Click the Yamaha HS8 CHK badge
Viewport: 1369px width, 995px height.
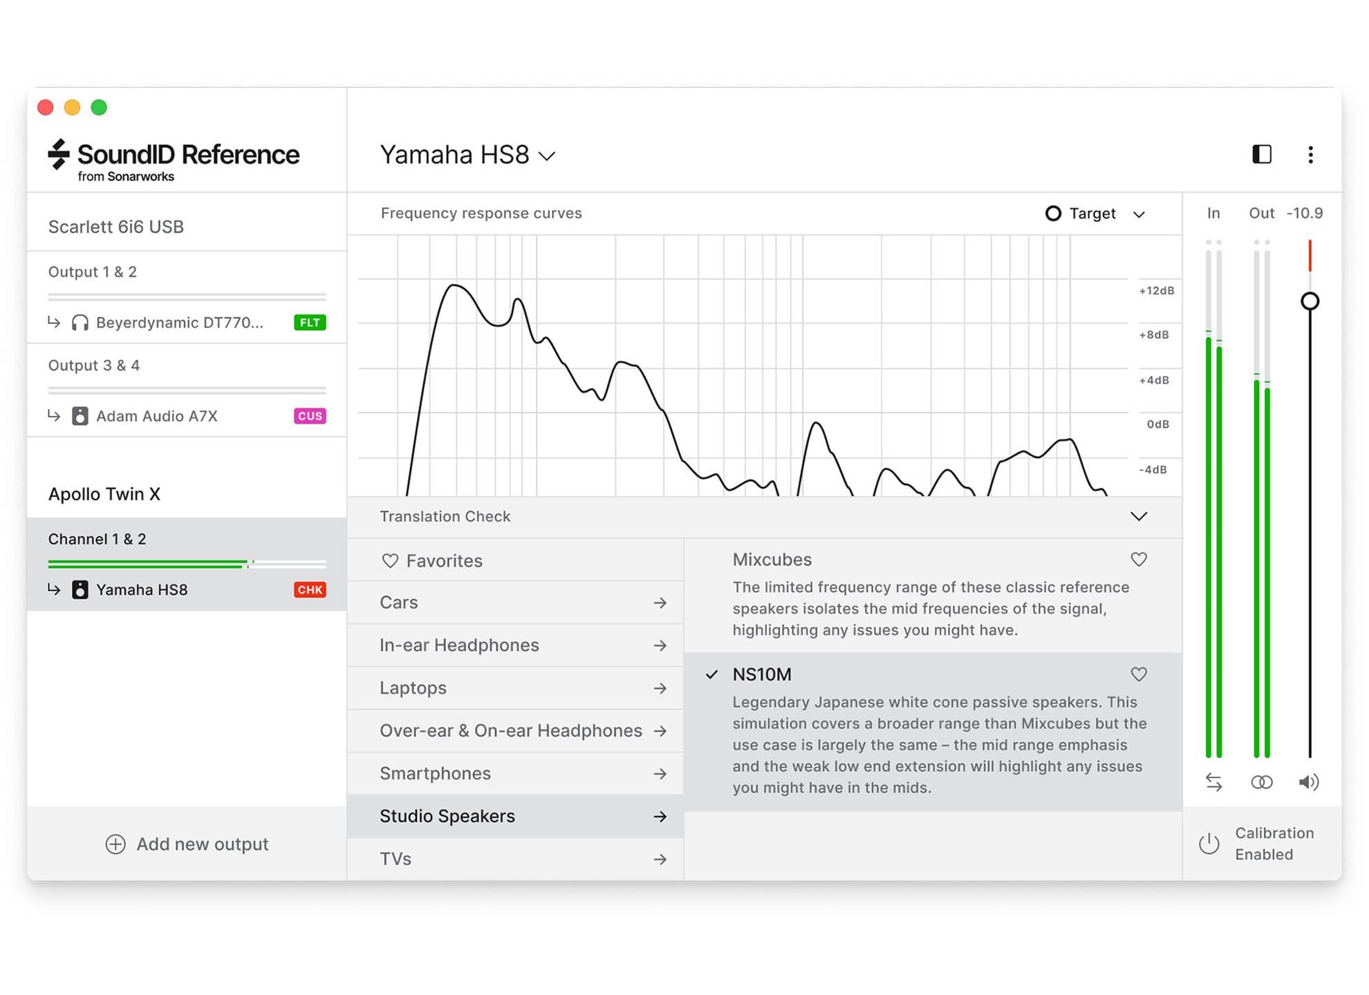309,589
